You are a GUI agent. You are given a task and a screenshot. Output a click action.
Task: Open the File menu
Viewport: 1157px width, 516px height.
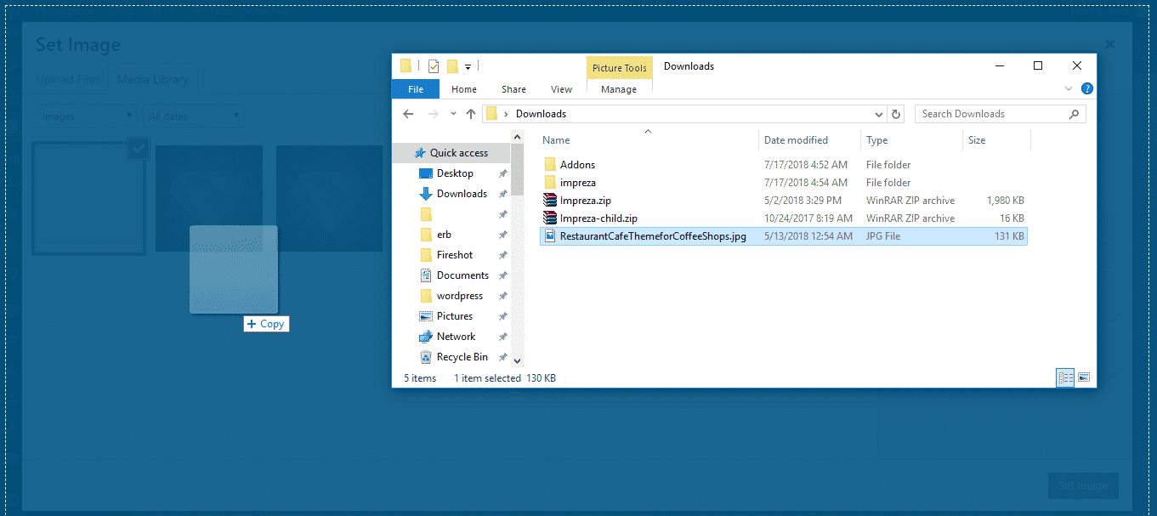tap(416, 89)
